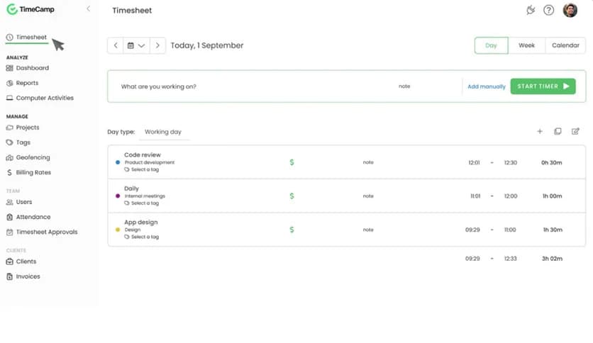Toggle billable dollar icon for App design
This screenshot has height=343, width=593.
292,230
